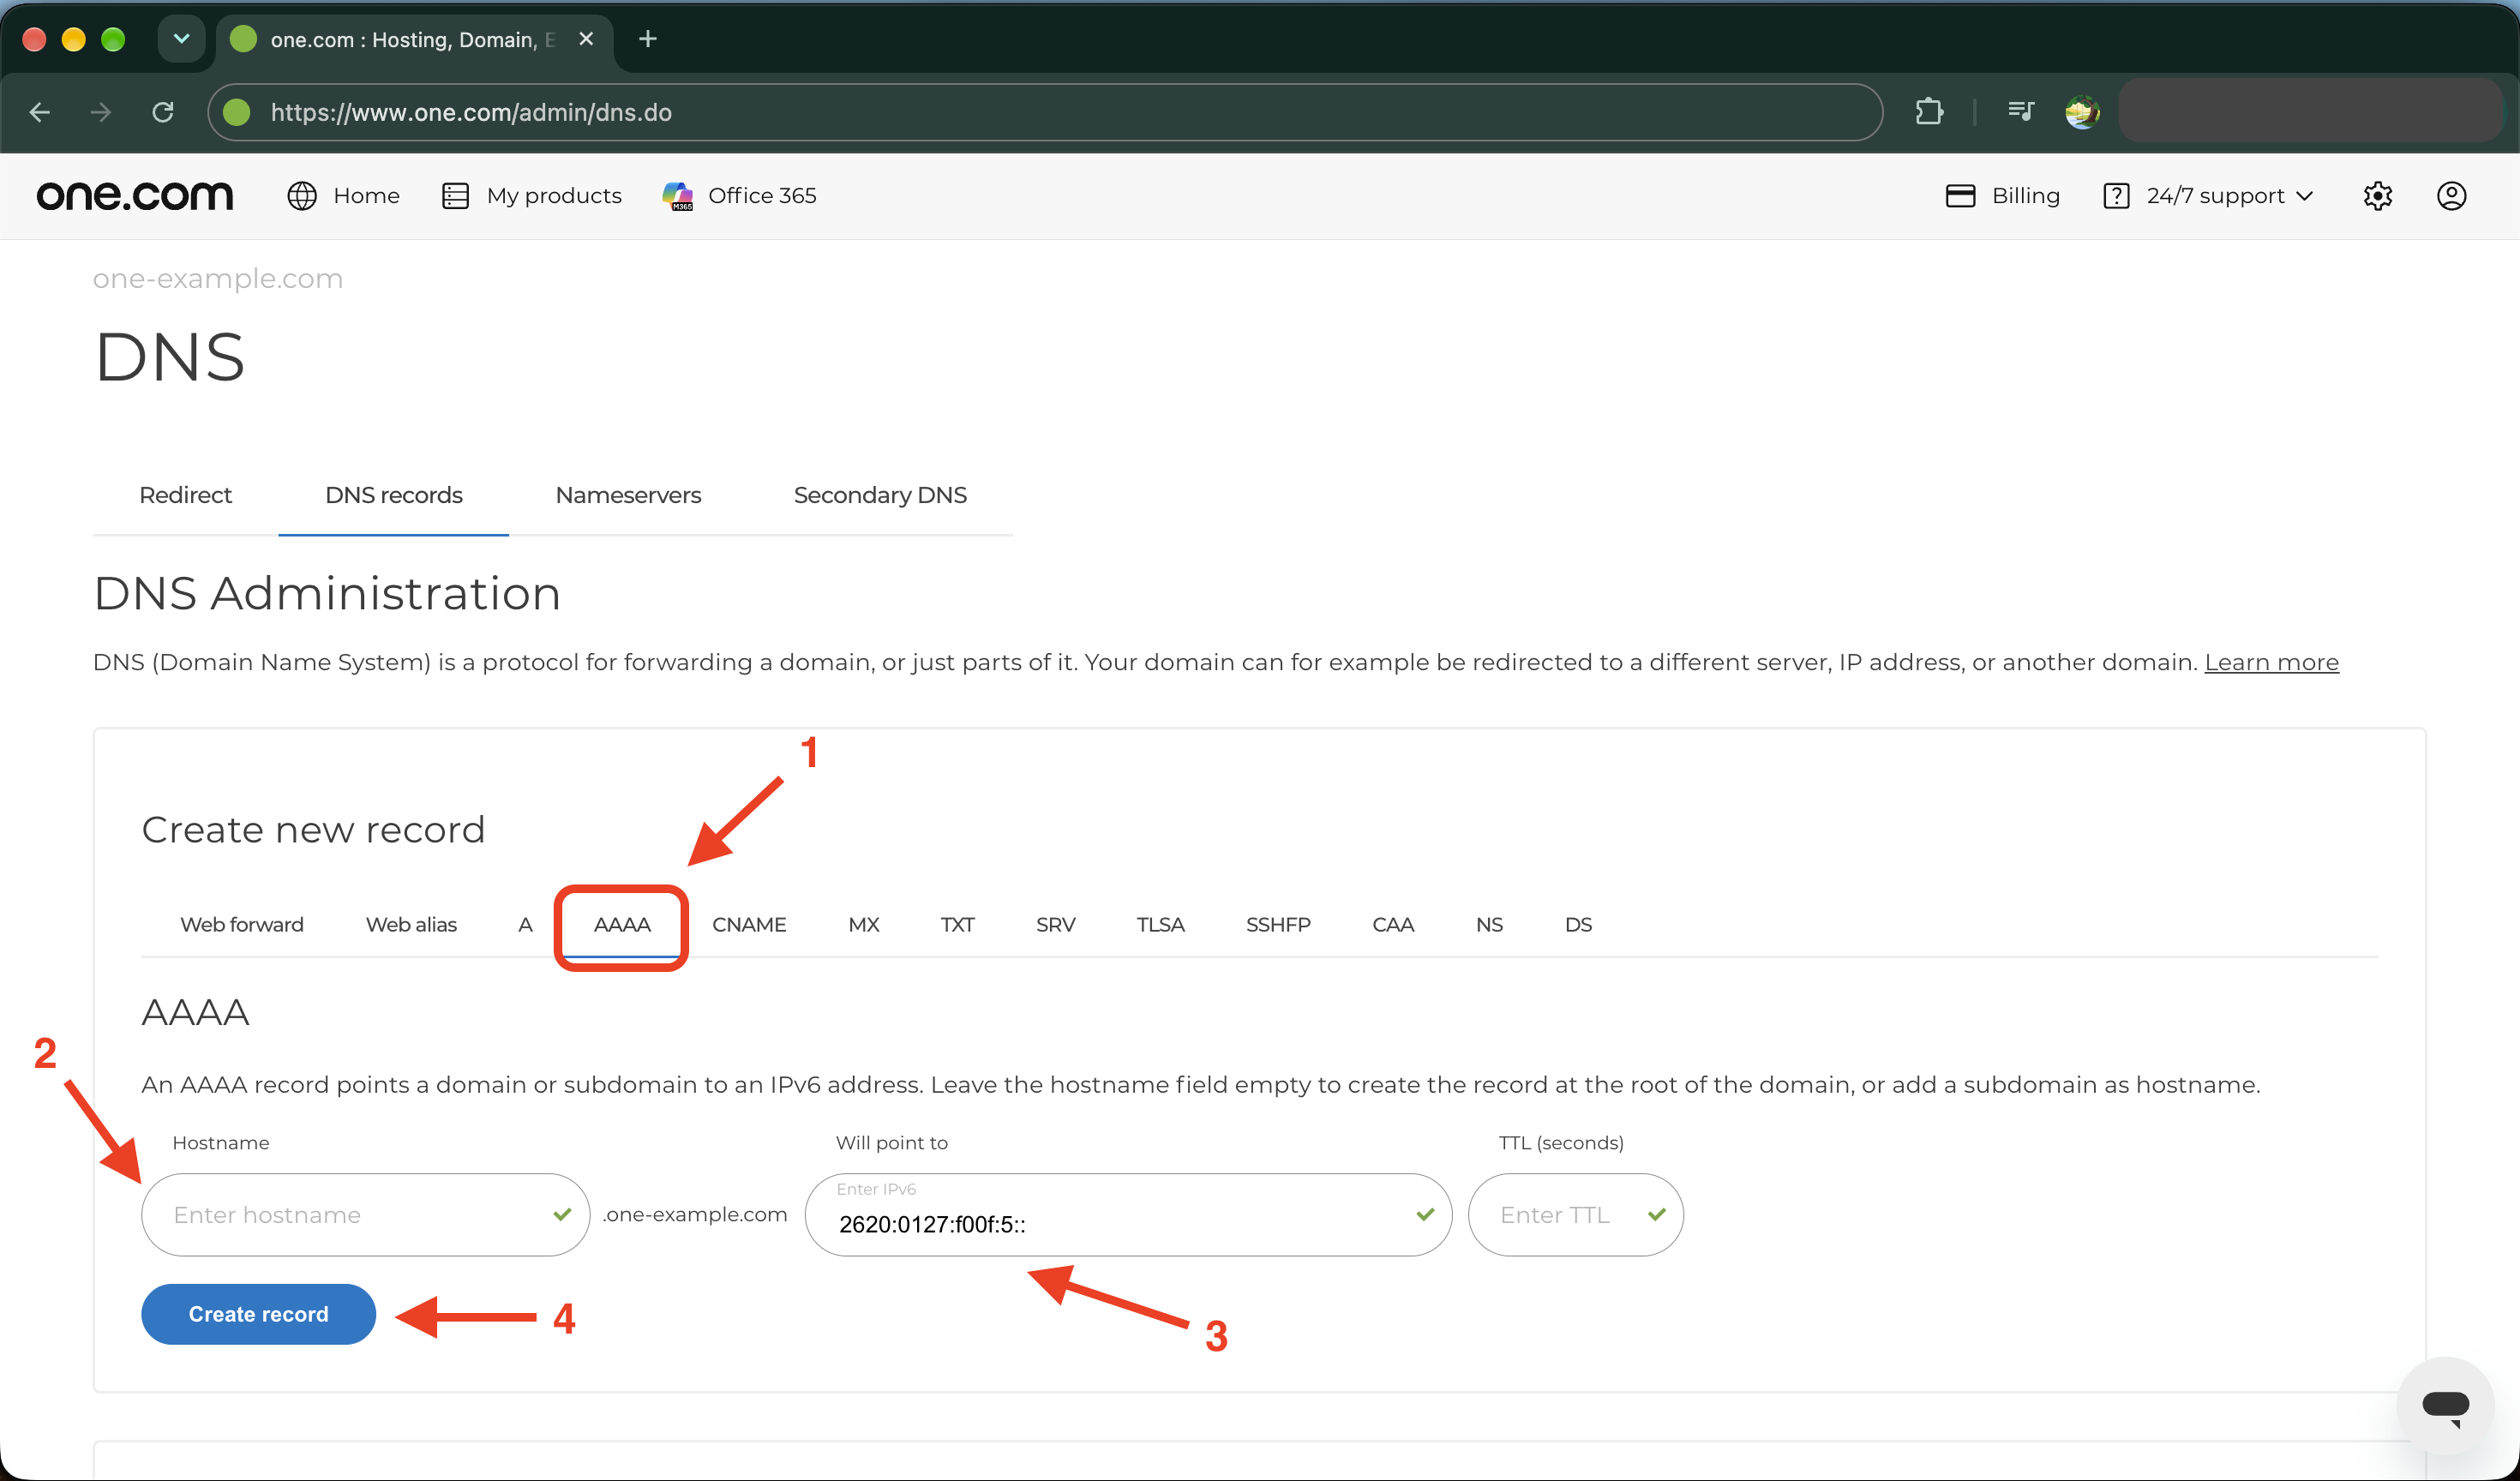Select the CAA record type

(1393, 924)
